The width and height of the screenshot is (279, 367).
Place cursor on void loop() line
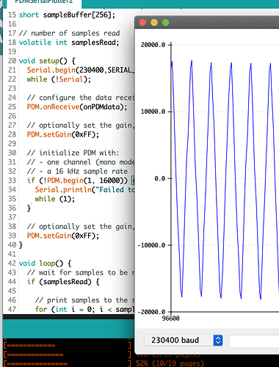click(46, 264)
